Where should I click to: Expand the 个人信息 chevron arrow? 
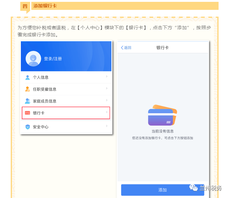tap(107, 76)
